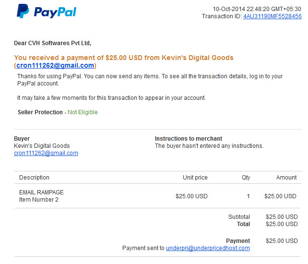Click the Unit price column header
Image resolution: width=308 pixels, height=264 pixels.
[195, 178]
